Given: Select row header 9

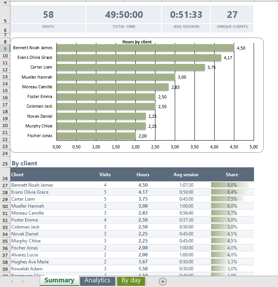Looking at the screenshot, I should coord(5,49).
